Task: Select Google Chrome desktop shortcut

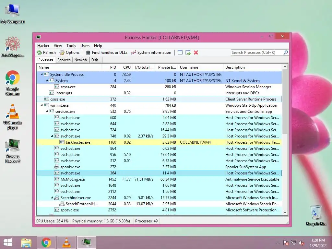Action: pyautogui.click(x=13, y=83)
